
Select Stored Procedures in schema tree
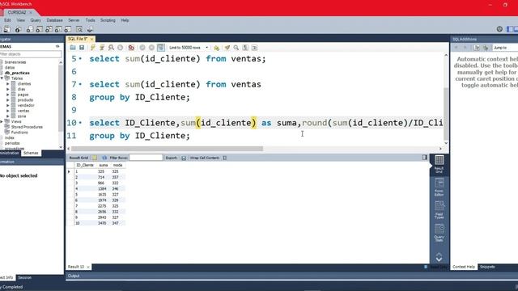pos(27,127)
